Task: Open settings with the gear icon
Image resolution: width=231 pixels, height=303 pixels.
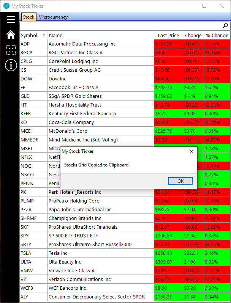Action: 11,50
